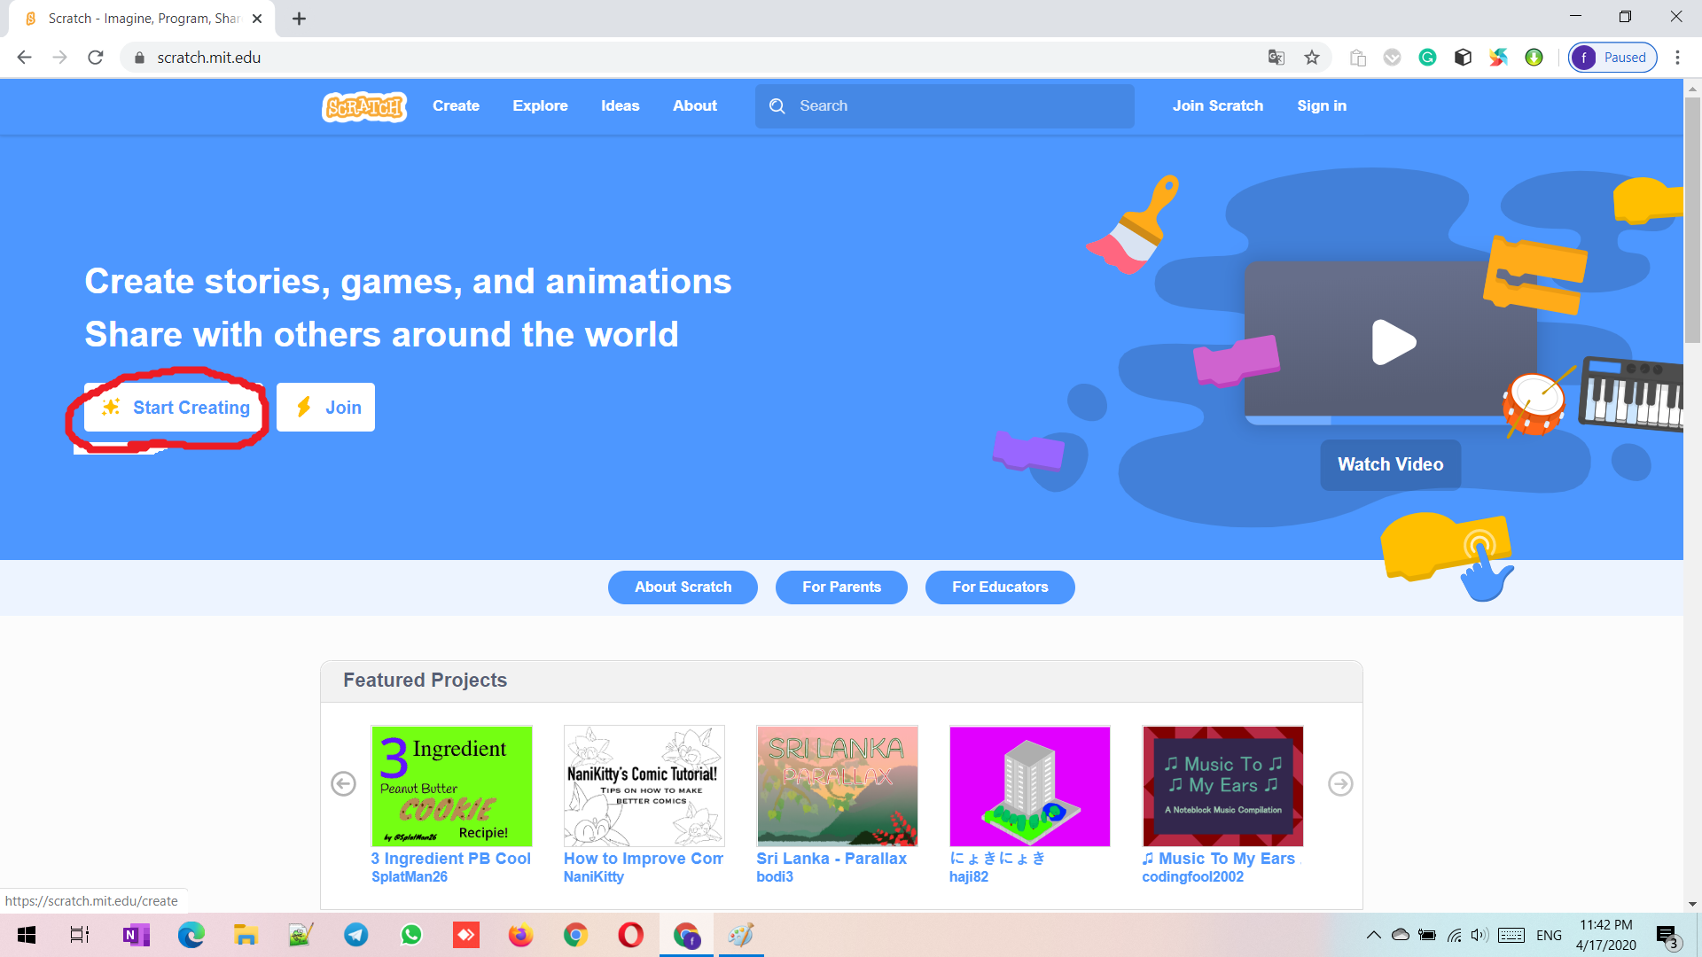Screen dimensions: 1702x957
Task: Play the intro video
Action: point(1393,342)
